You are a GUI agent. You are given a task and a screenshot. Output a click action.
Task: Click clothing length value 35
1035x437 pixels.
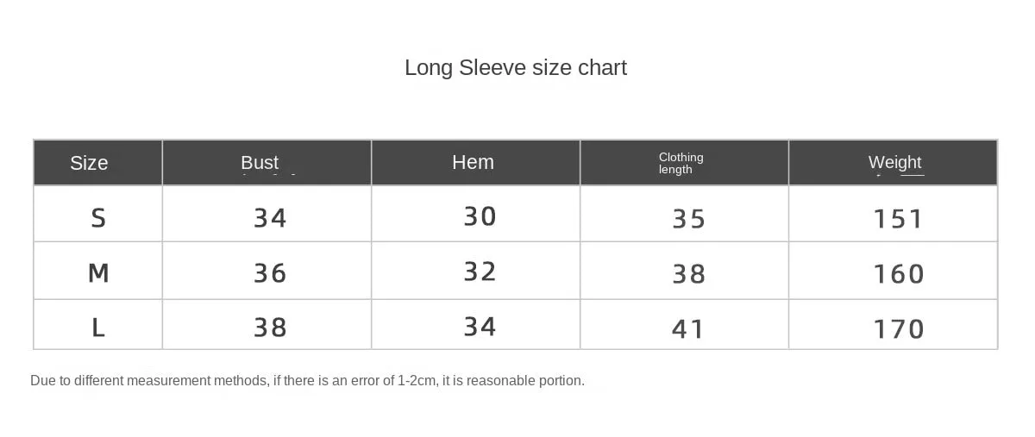688,219
